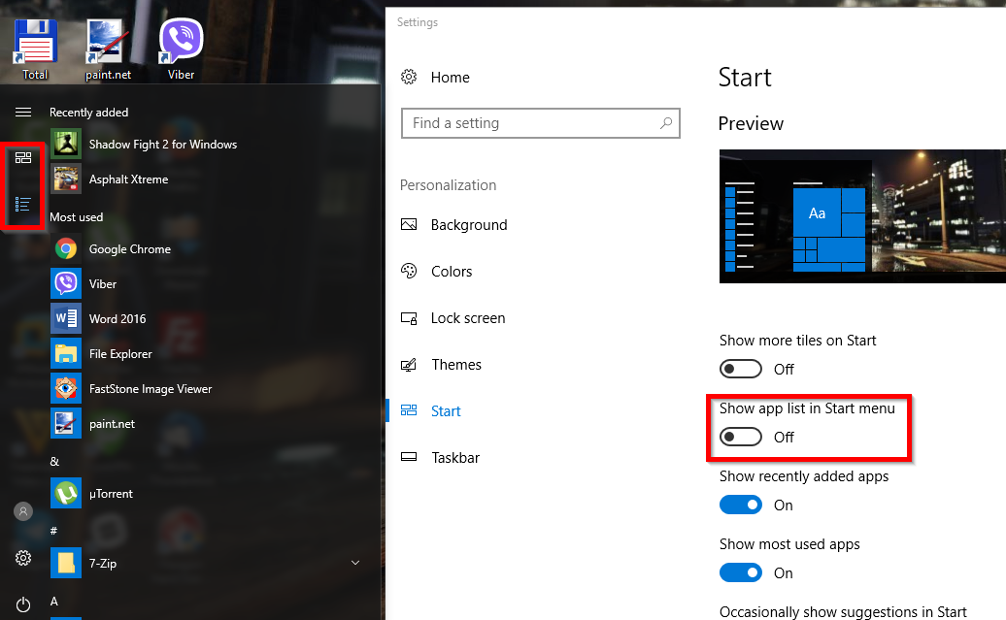Viewport: 1006px width, 620px height.
Task: Toggle Show more tiles on Start
Action: 741,370
